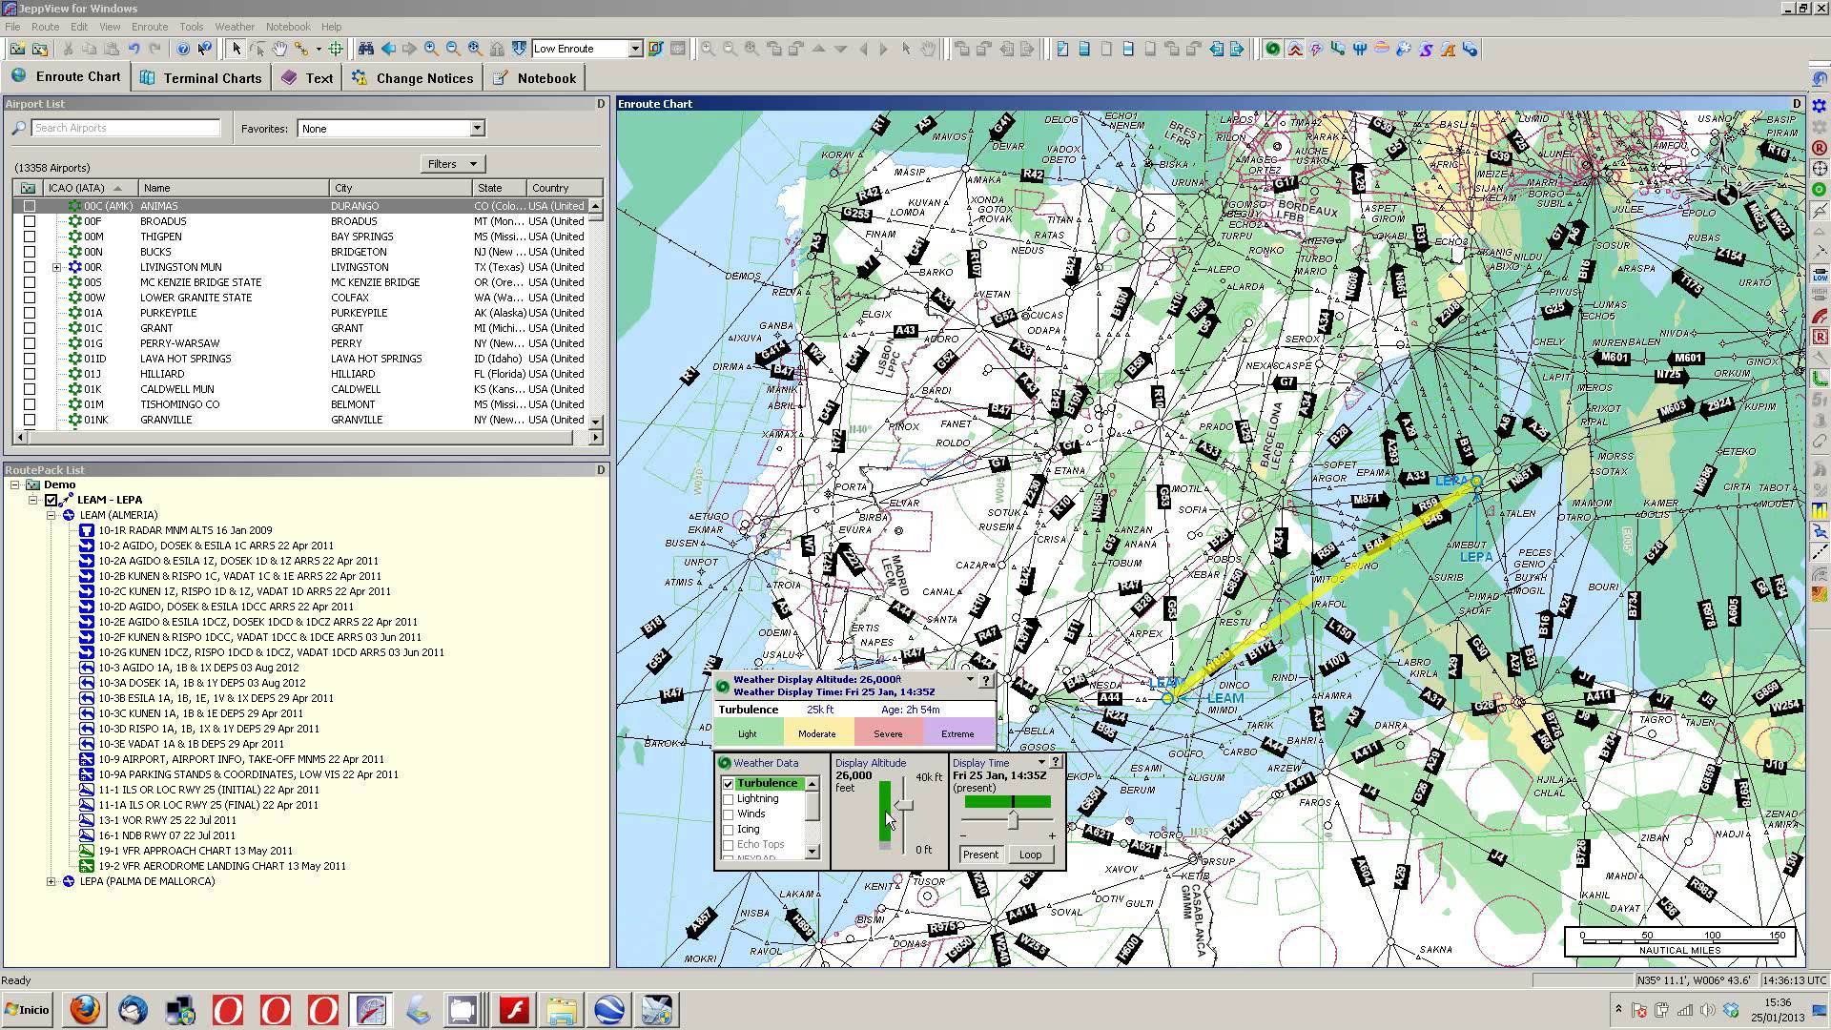
Task: Switch to the Change Notices tab
Action: tap(413, 78)
